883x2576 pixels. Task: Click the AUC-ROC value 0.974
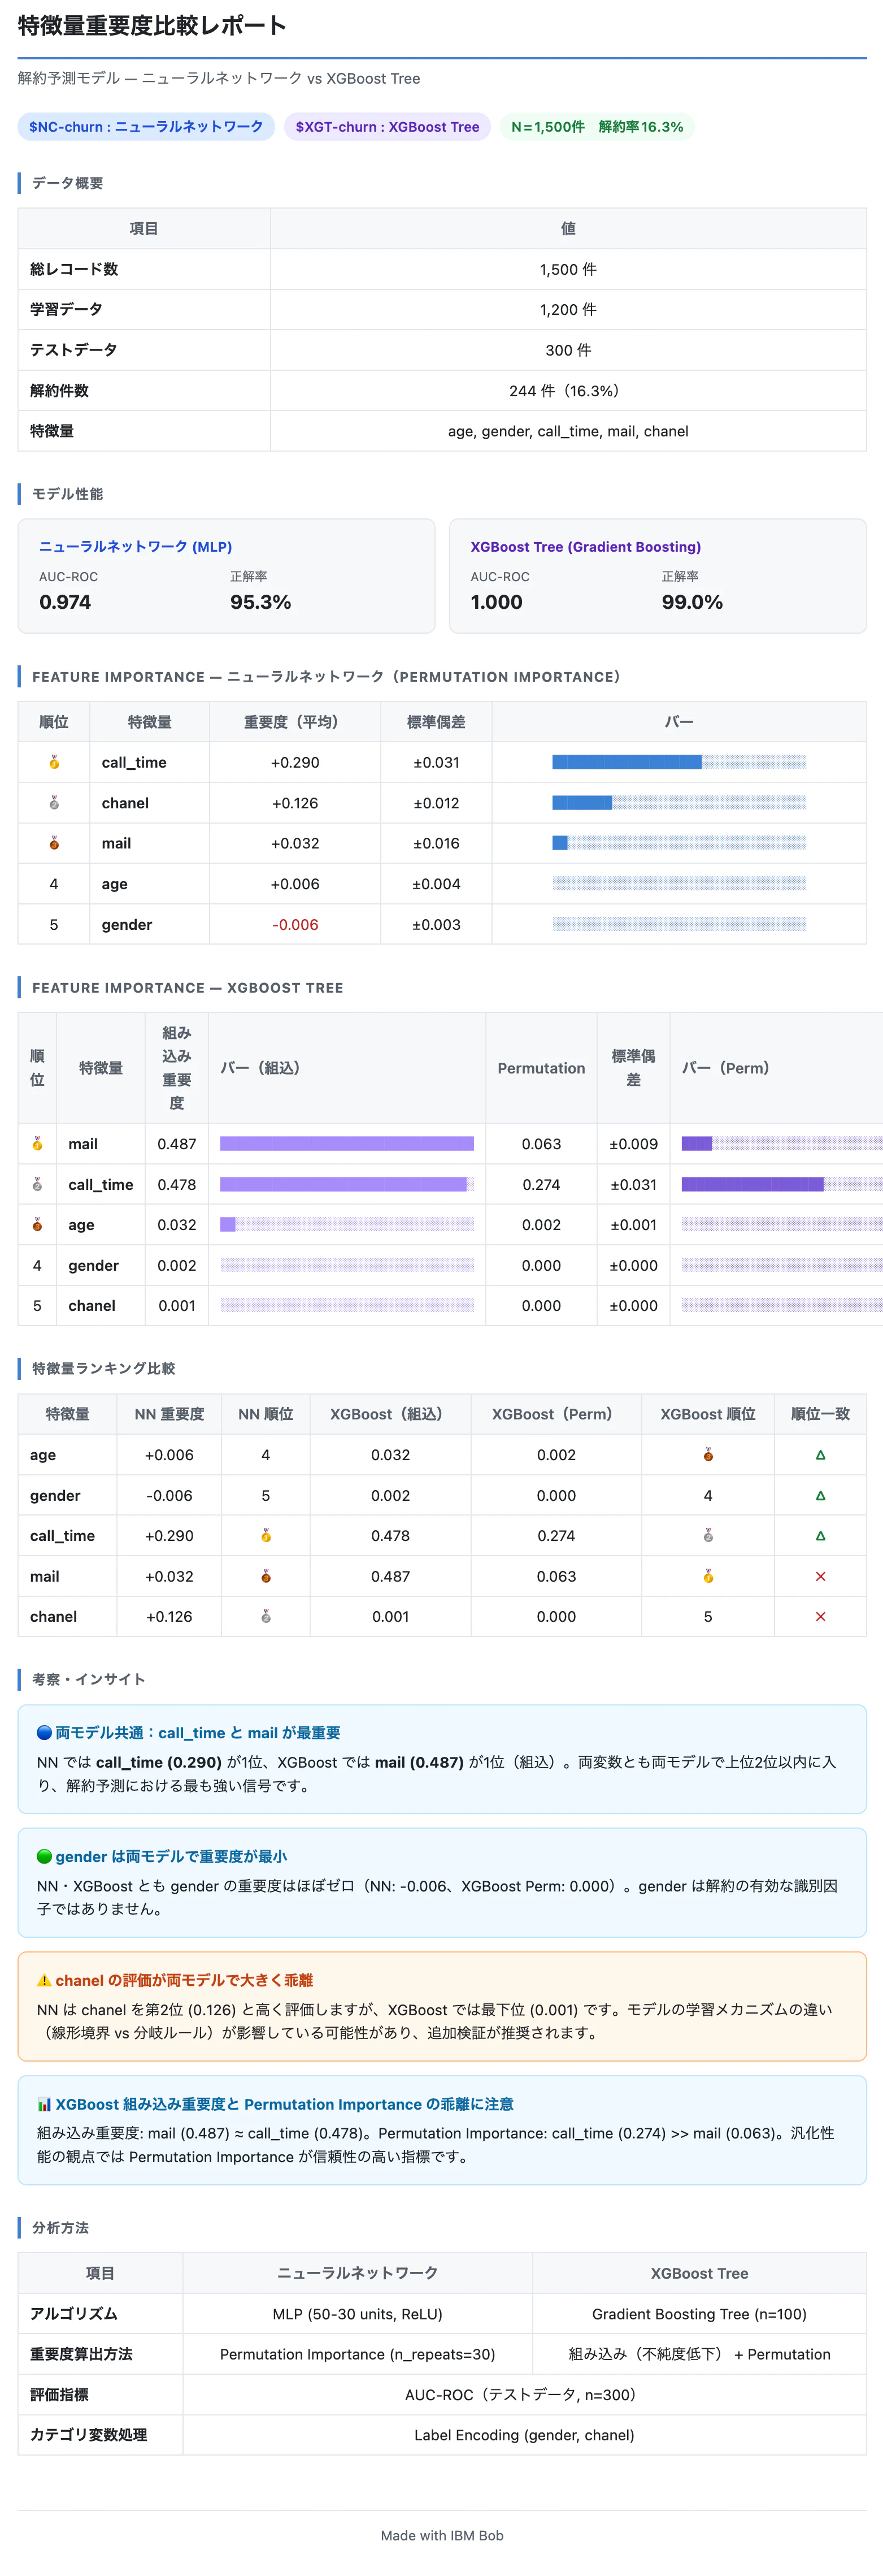click(x=65, y=602)
